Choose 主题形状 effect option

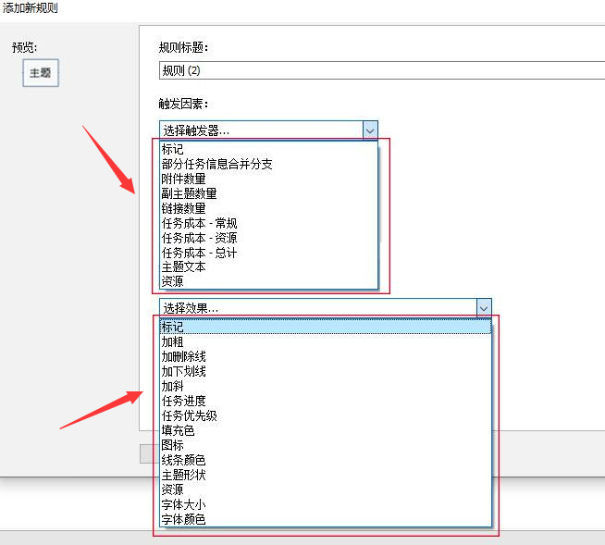326,475
